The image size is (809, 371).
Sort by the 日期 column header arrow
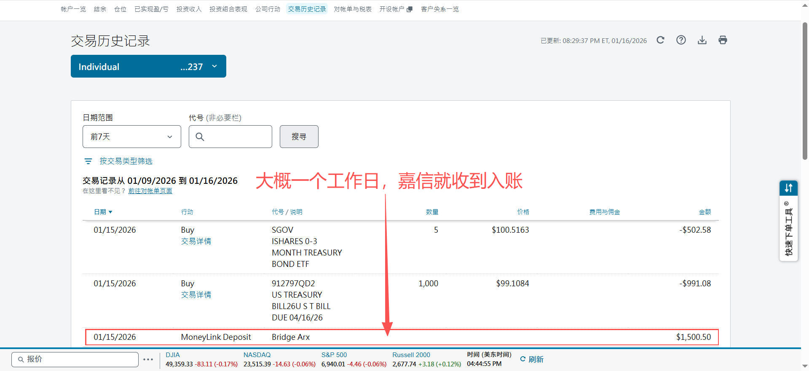pos(110,212)
